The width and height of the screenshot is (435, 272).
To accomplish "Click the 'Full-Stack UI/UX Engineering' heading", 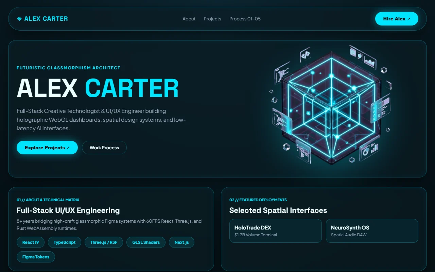I will click(x=68, y=210).
